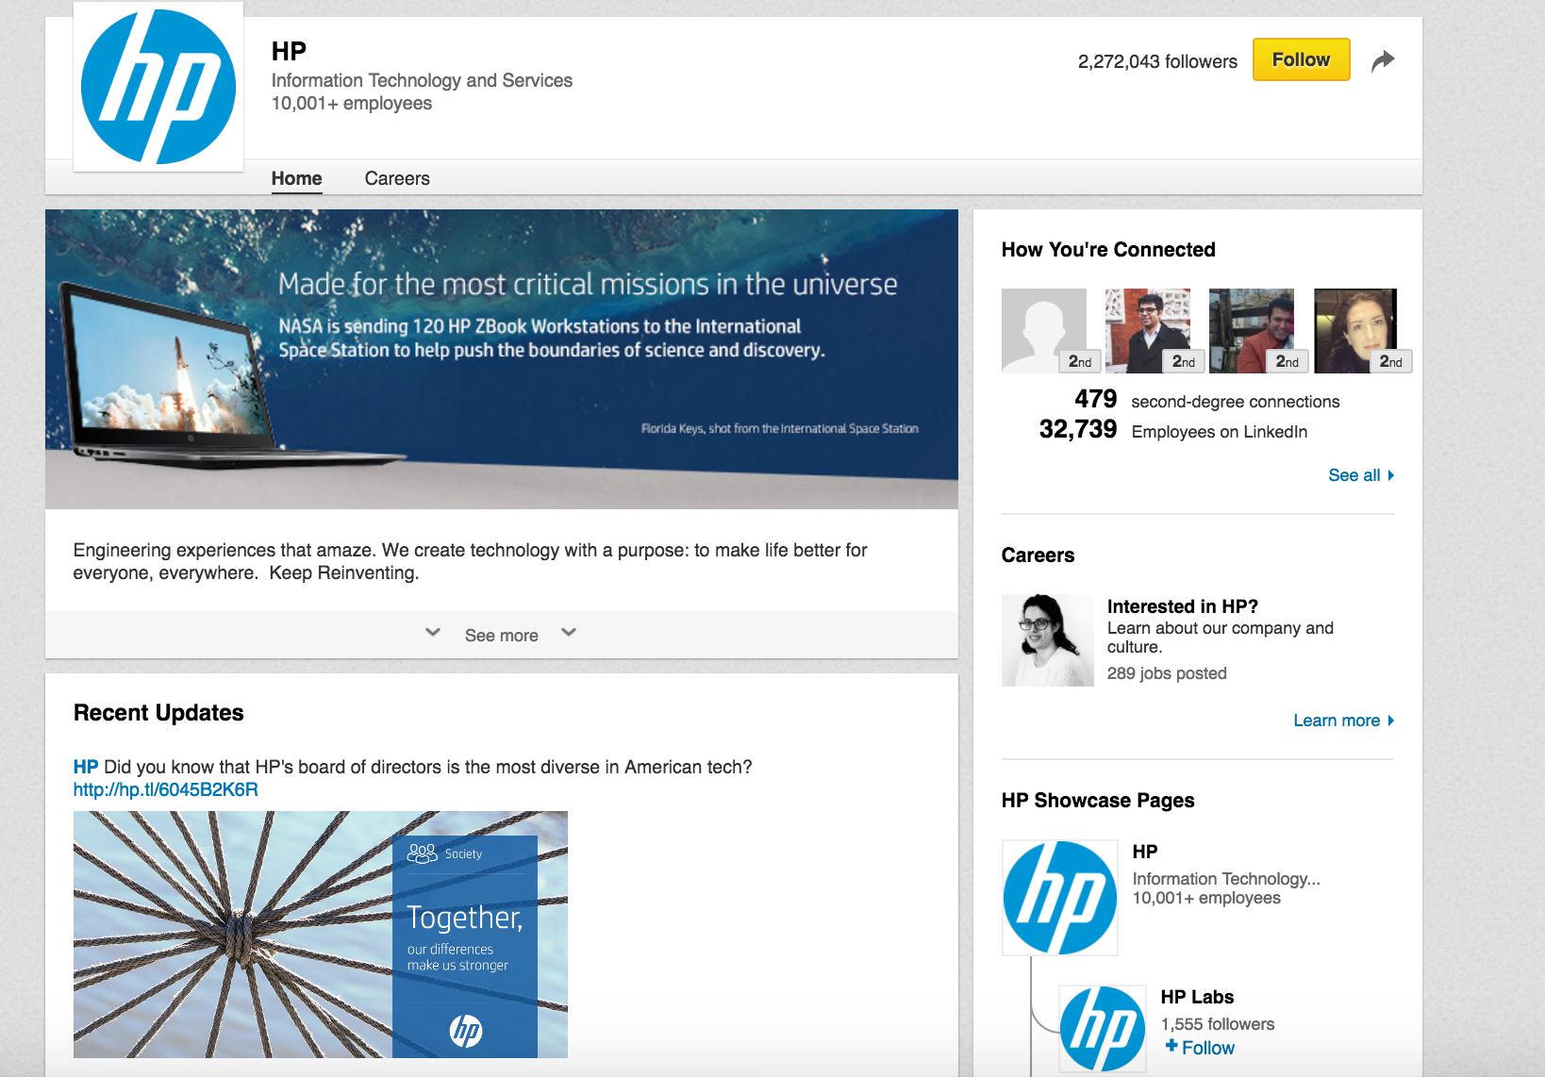The image size is (1545, 1077).
Task: Click the share arrow icon beside Follow
Action: click(1382, 61)
